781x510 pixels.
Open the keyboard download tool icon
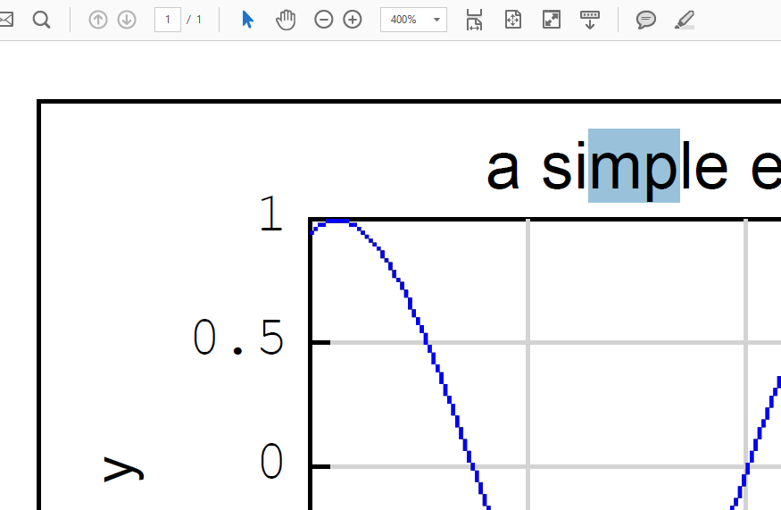tap(589, 20)
